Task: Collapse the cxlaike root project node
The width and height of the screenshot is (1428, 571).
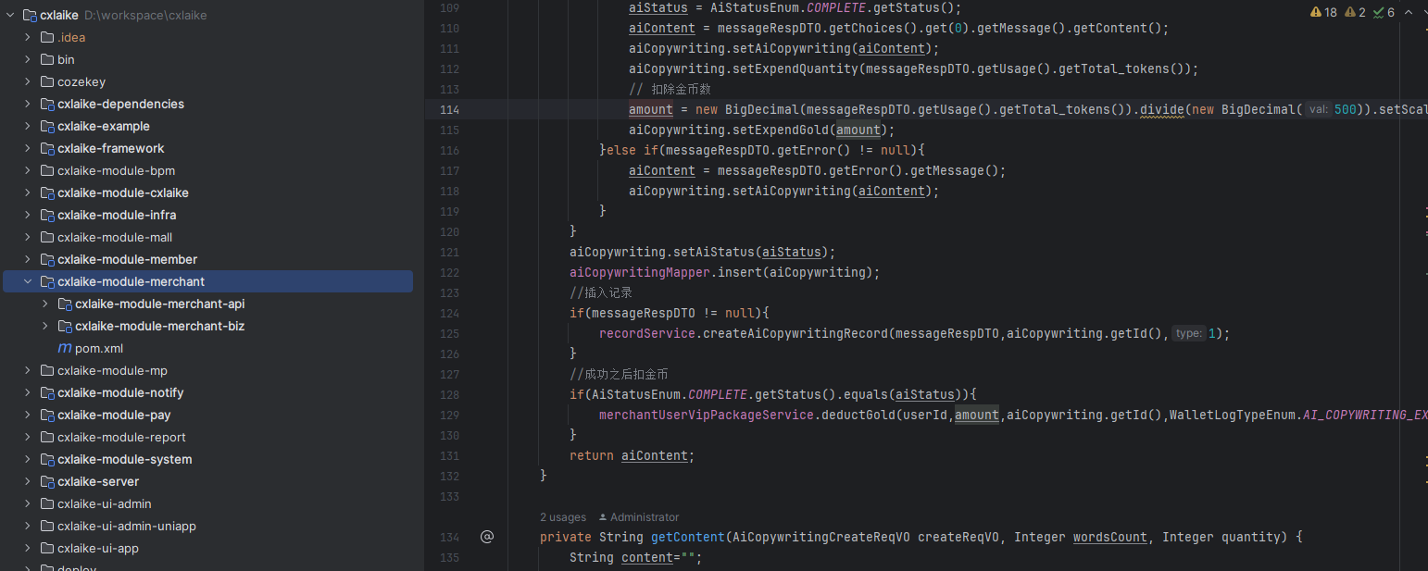Action: pyautogui.click(x=10, y=15)
